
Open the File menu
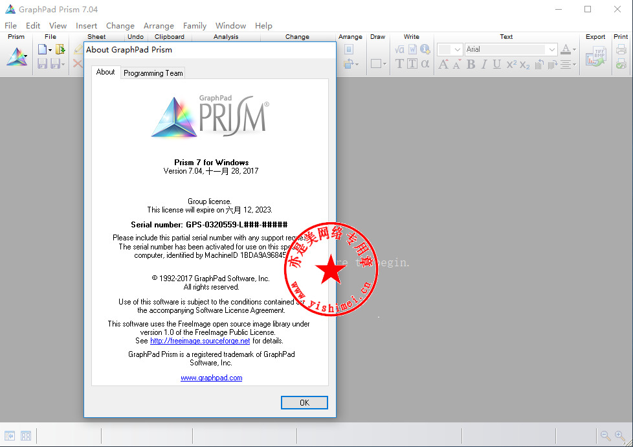point(10,26)
